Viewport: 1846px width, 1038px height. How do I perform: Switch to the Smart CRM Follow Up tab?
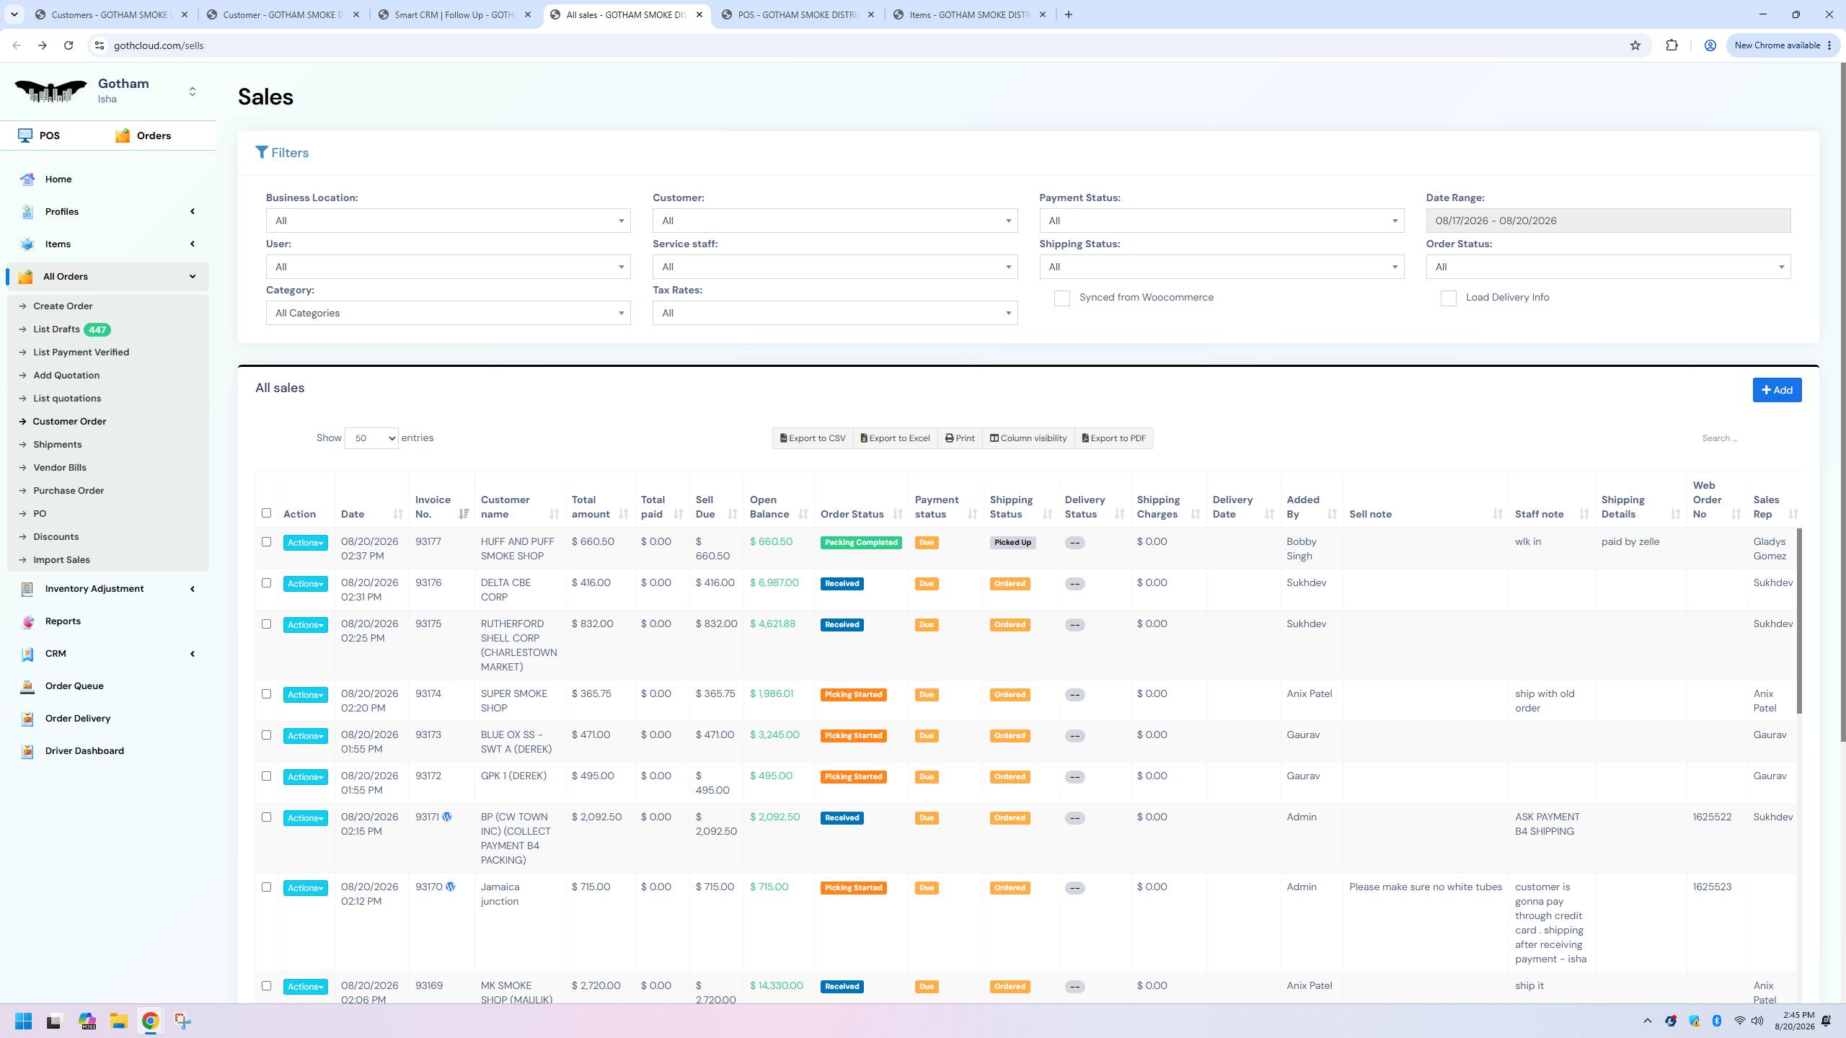tap(456, 14)
